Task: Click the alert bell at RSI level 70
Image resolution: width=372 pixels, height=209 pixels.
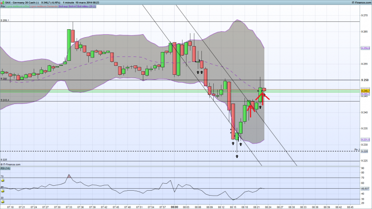Action: 2,180
